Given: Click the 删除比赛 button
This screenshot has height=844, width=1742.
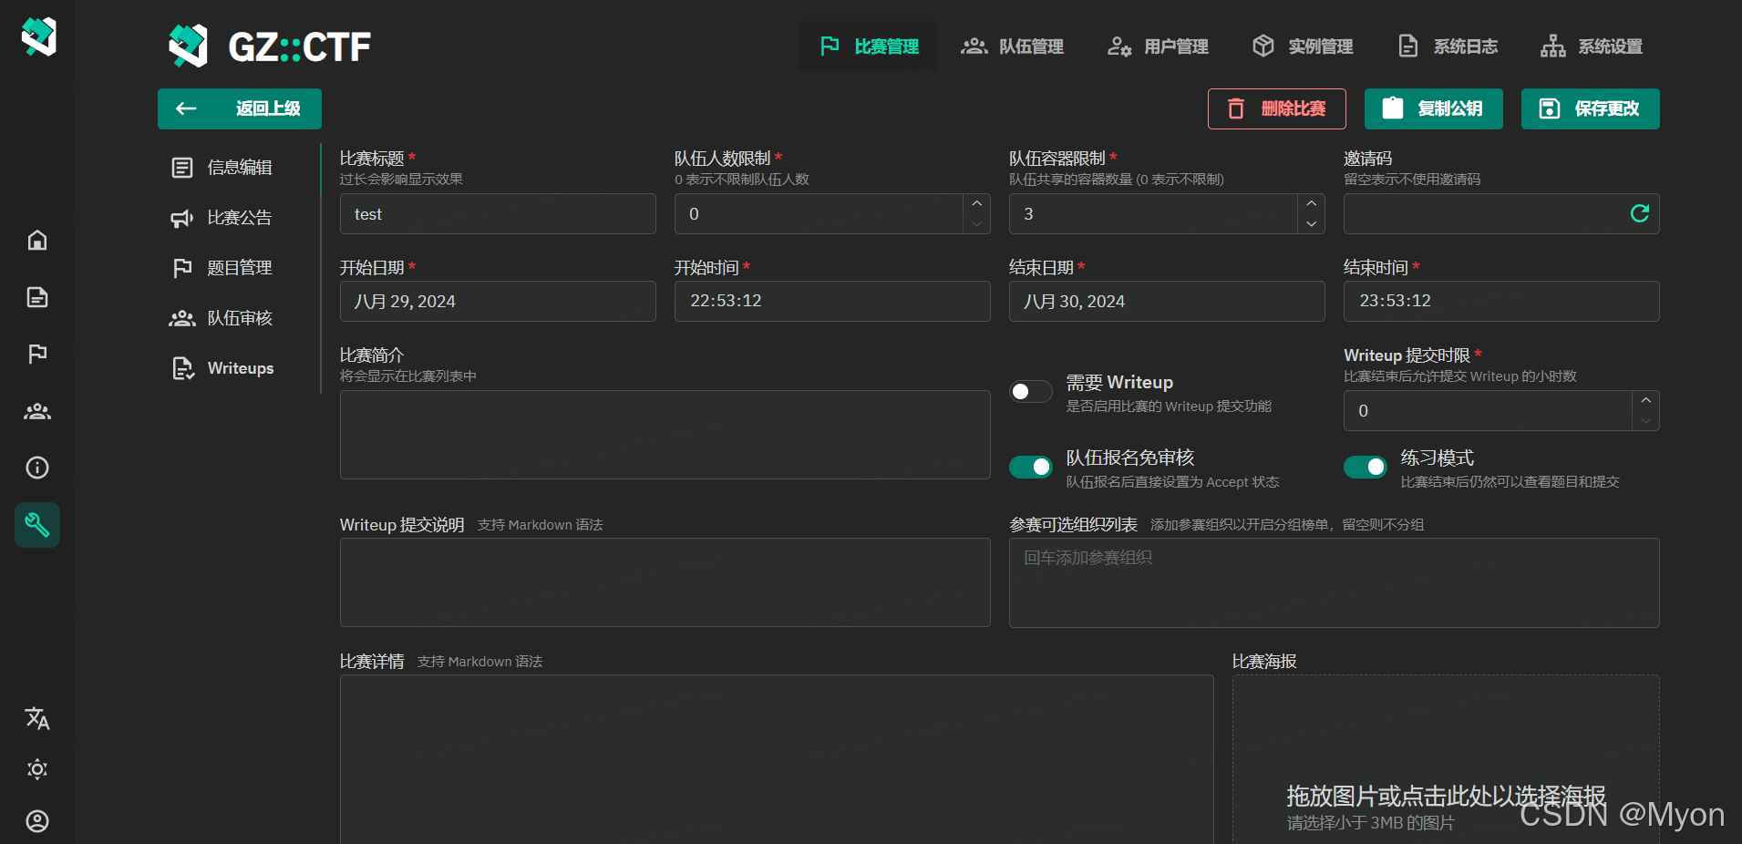Looking at the screenshot, I should (1276, 108).
